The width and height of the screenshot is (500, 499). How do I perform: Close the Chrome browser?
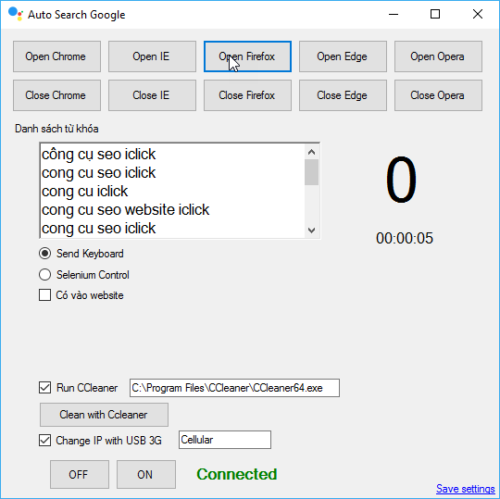[56, 95]
